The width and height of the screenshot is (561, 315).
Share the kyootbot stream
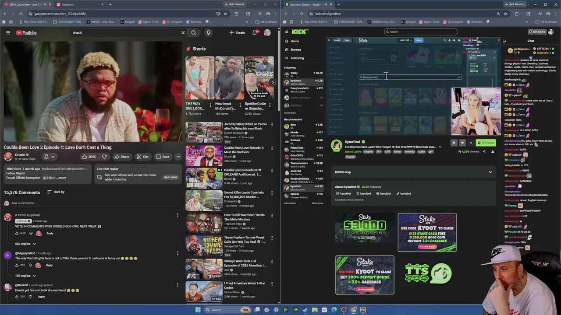(x=484, y=151)
